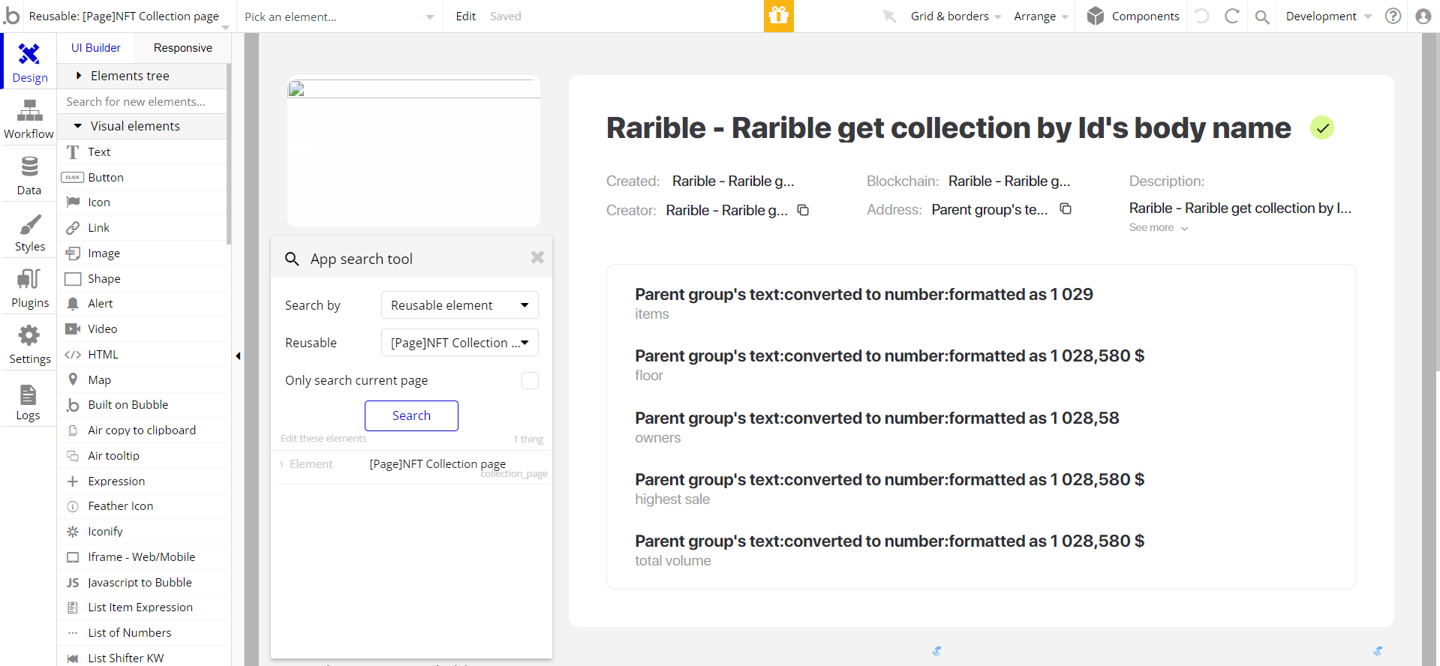The image size is (1440, 666).
Task: Add an Image element from palette
Action: pos(143,253)
